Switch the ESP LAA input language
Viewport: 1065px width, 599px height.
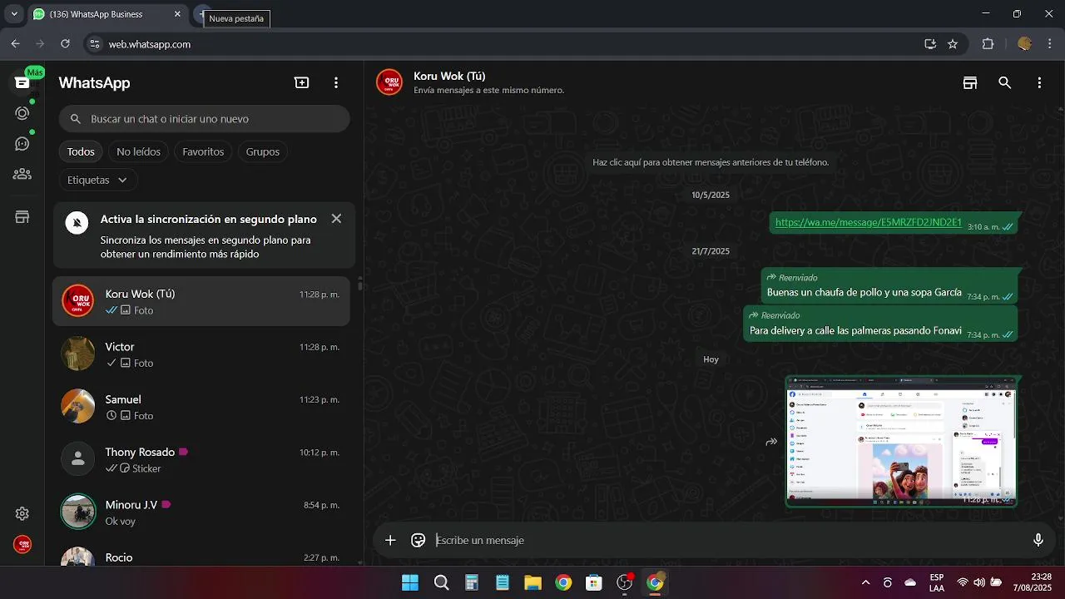click(x=937, y=582)
